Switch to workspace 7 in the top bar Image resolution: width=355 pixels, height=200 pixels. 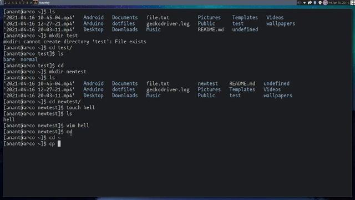coord(23,3)
